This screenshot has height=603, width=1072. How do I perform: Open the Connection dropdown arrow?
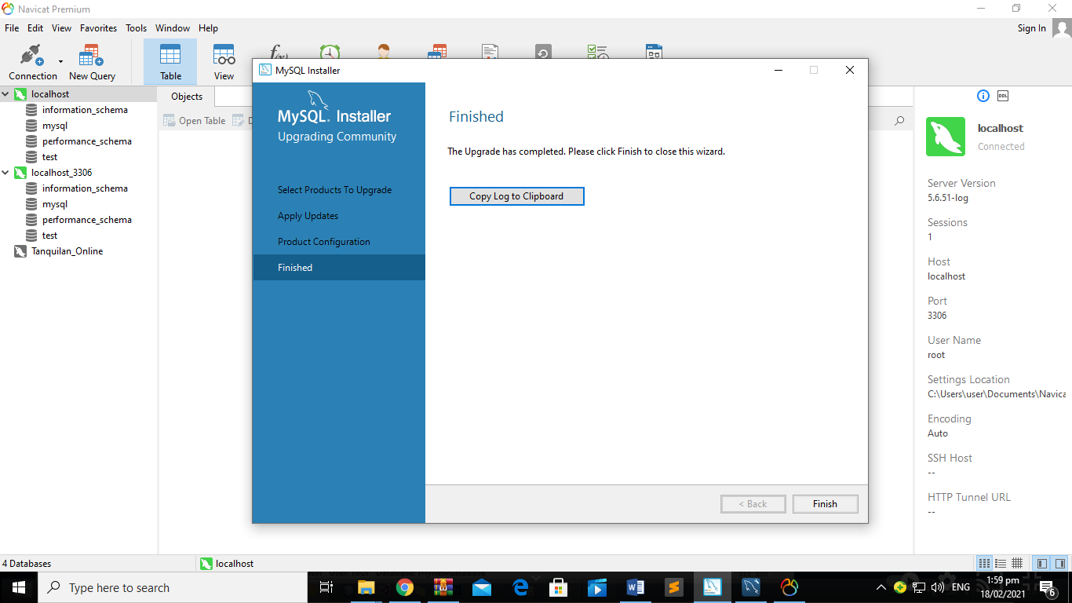pyautogui.click(x=60, y=61)
